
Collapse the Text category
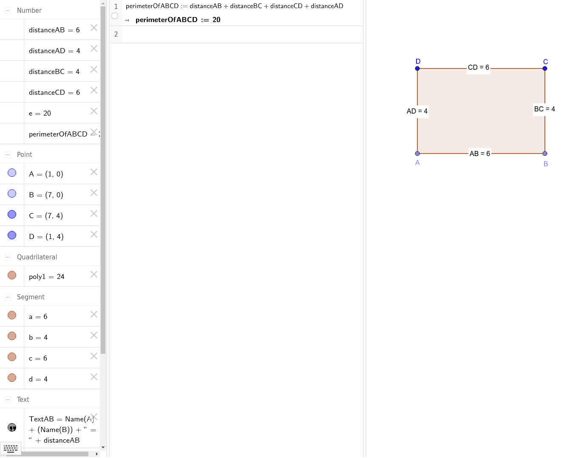point(8,400)
